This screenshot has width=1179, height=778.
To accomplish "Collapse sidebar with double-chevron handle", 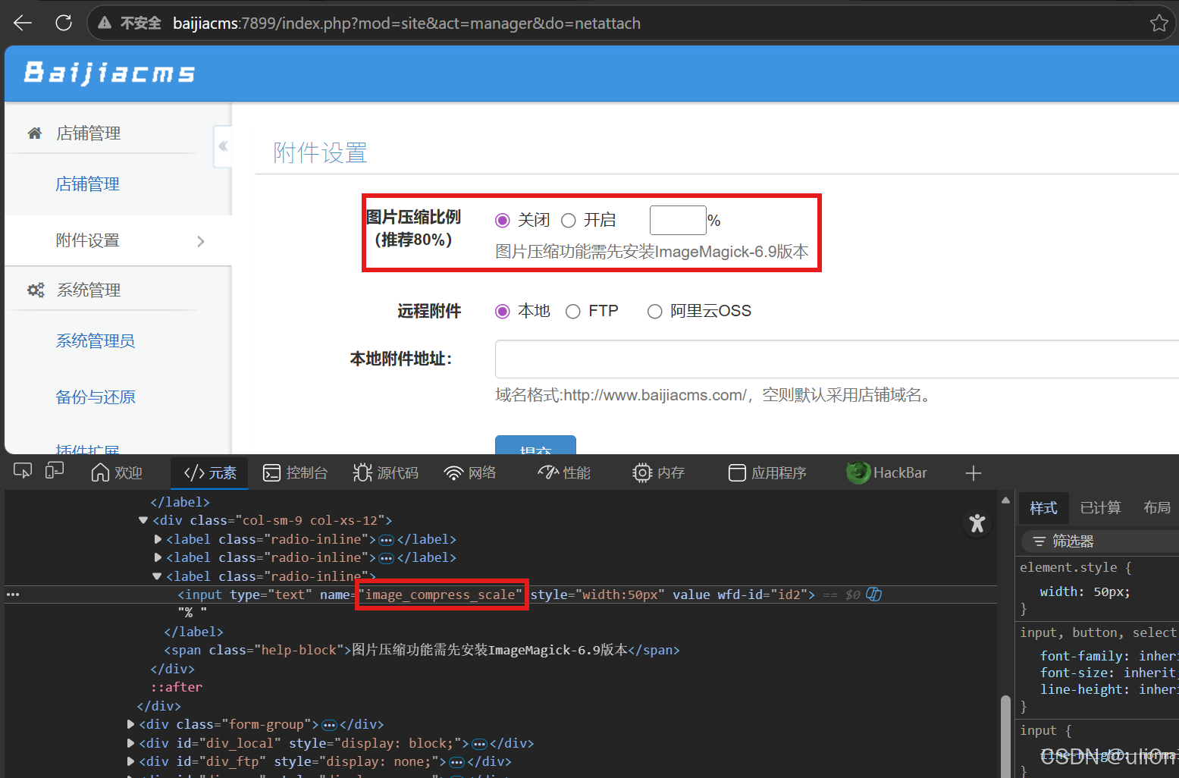I will 223,146.
